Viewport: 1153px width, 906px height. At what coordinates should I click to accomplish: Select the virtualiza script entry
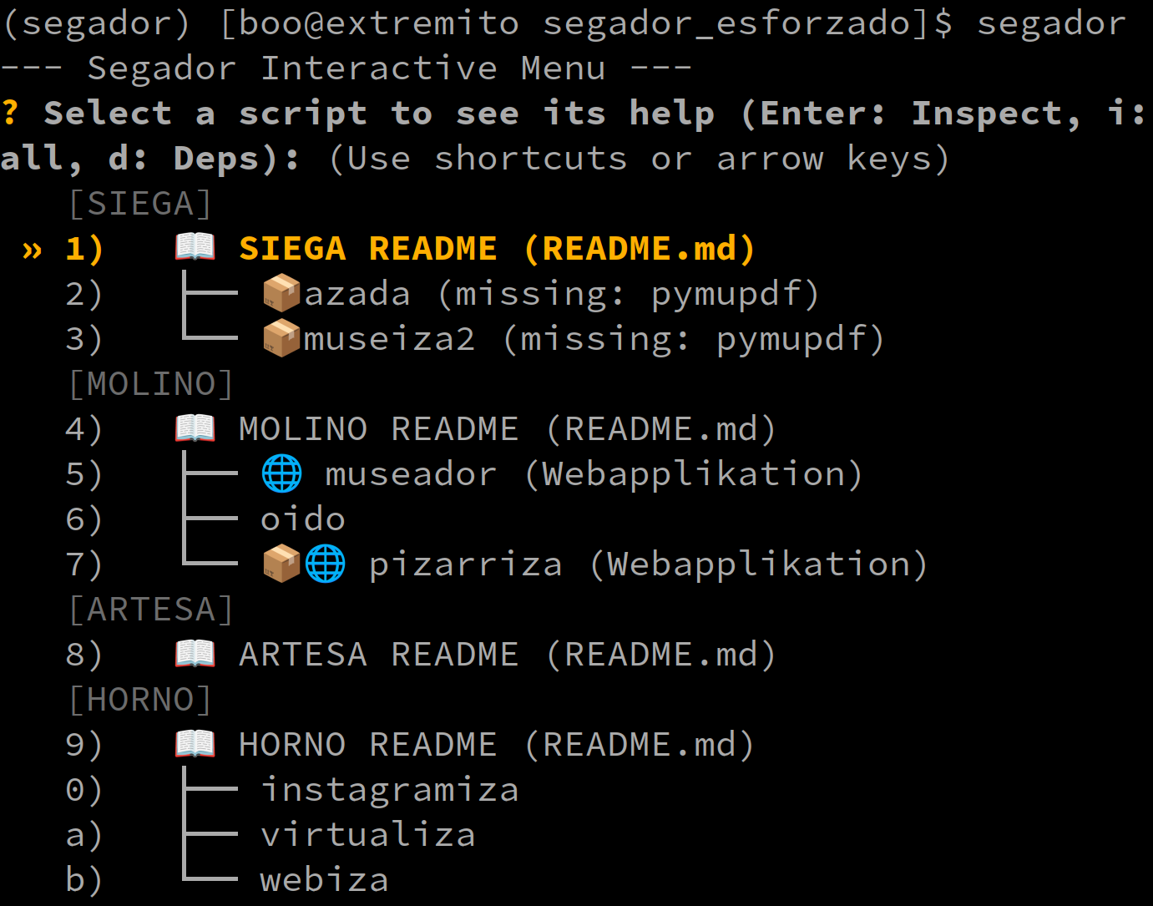click(367, 835)
